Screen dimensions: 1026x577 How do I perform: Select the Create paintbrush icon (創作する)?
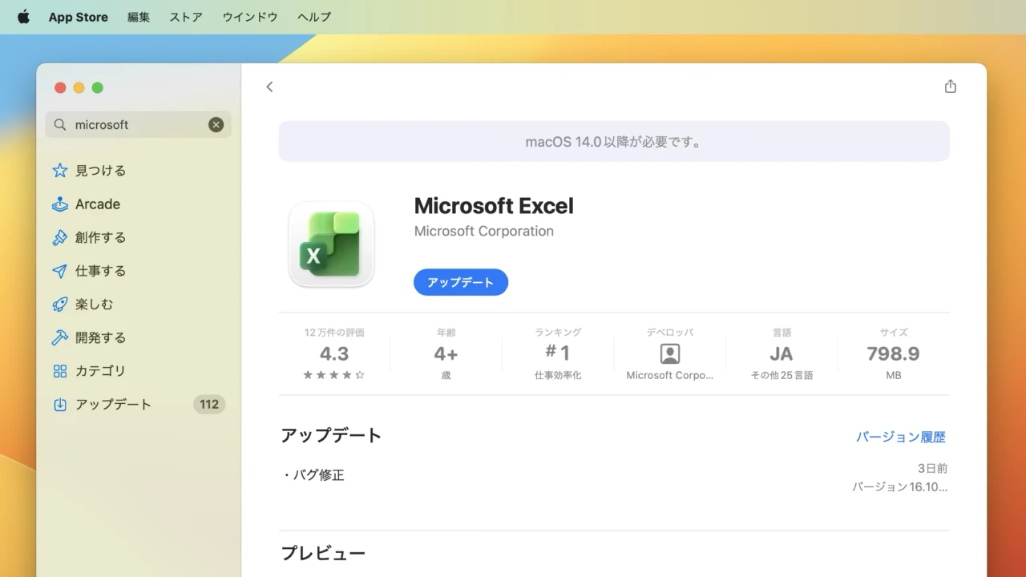coord(59,238)
